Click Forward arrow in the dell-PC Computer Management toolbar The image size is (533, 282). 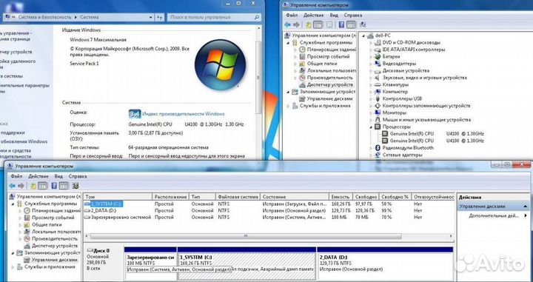coord(296,24)
